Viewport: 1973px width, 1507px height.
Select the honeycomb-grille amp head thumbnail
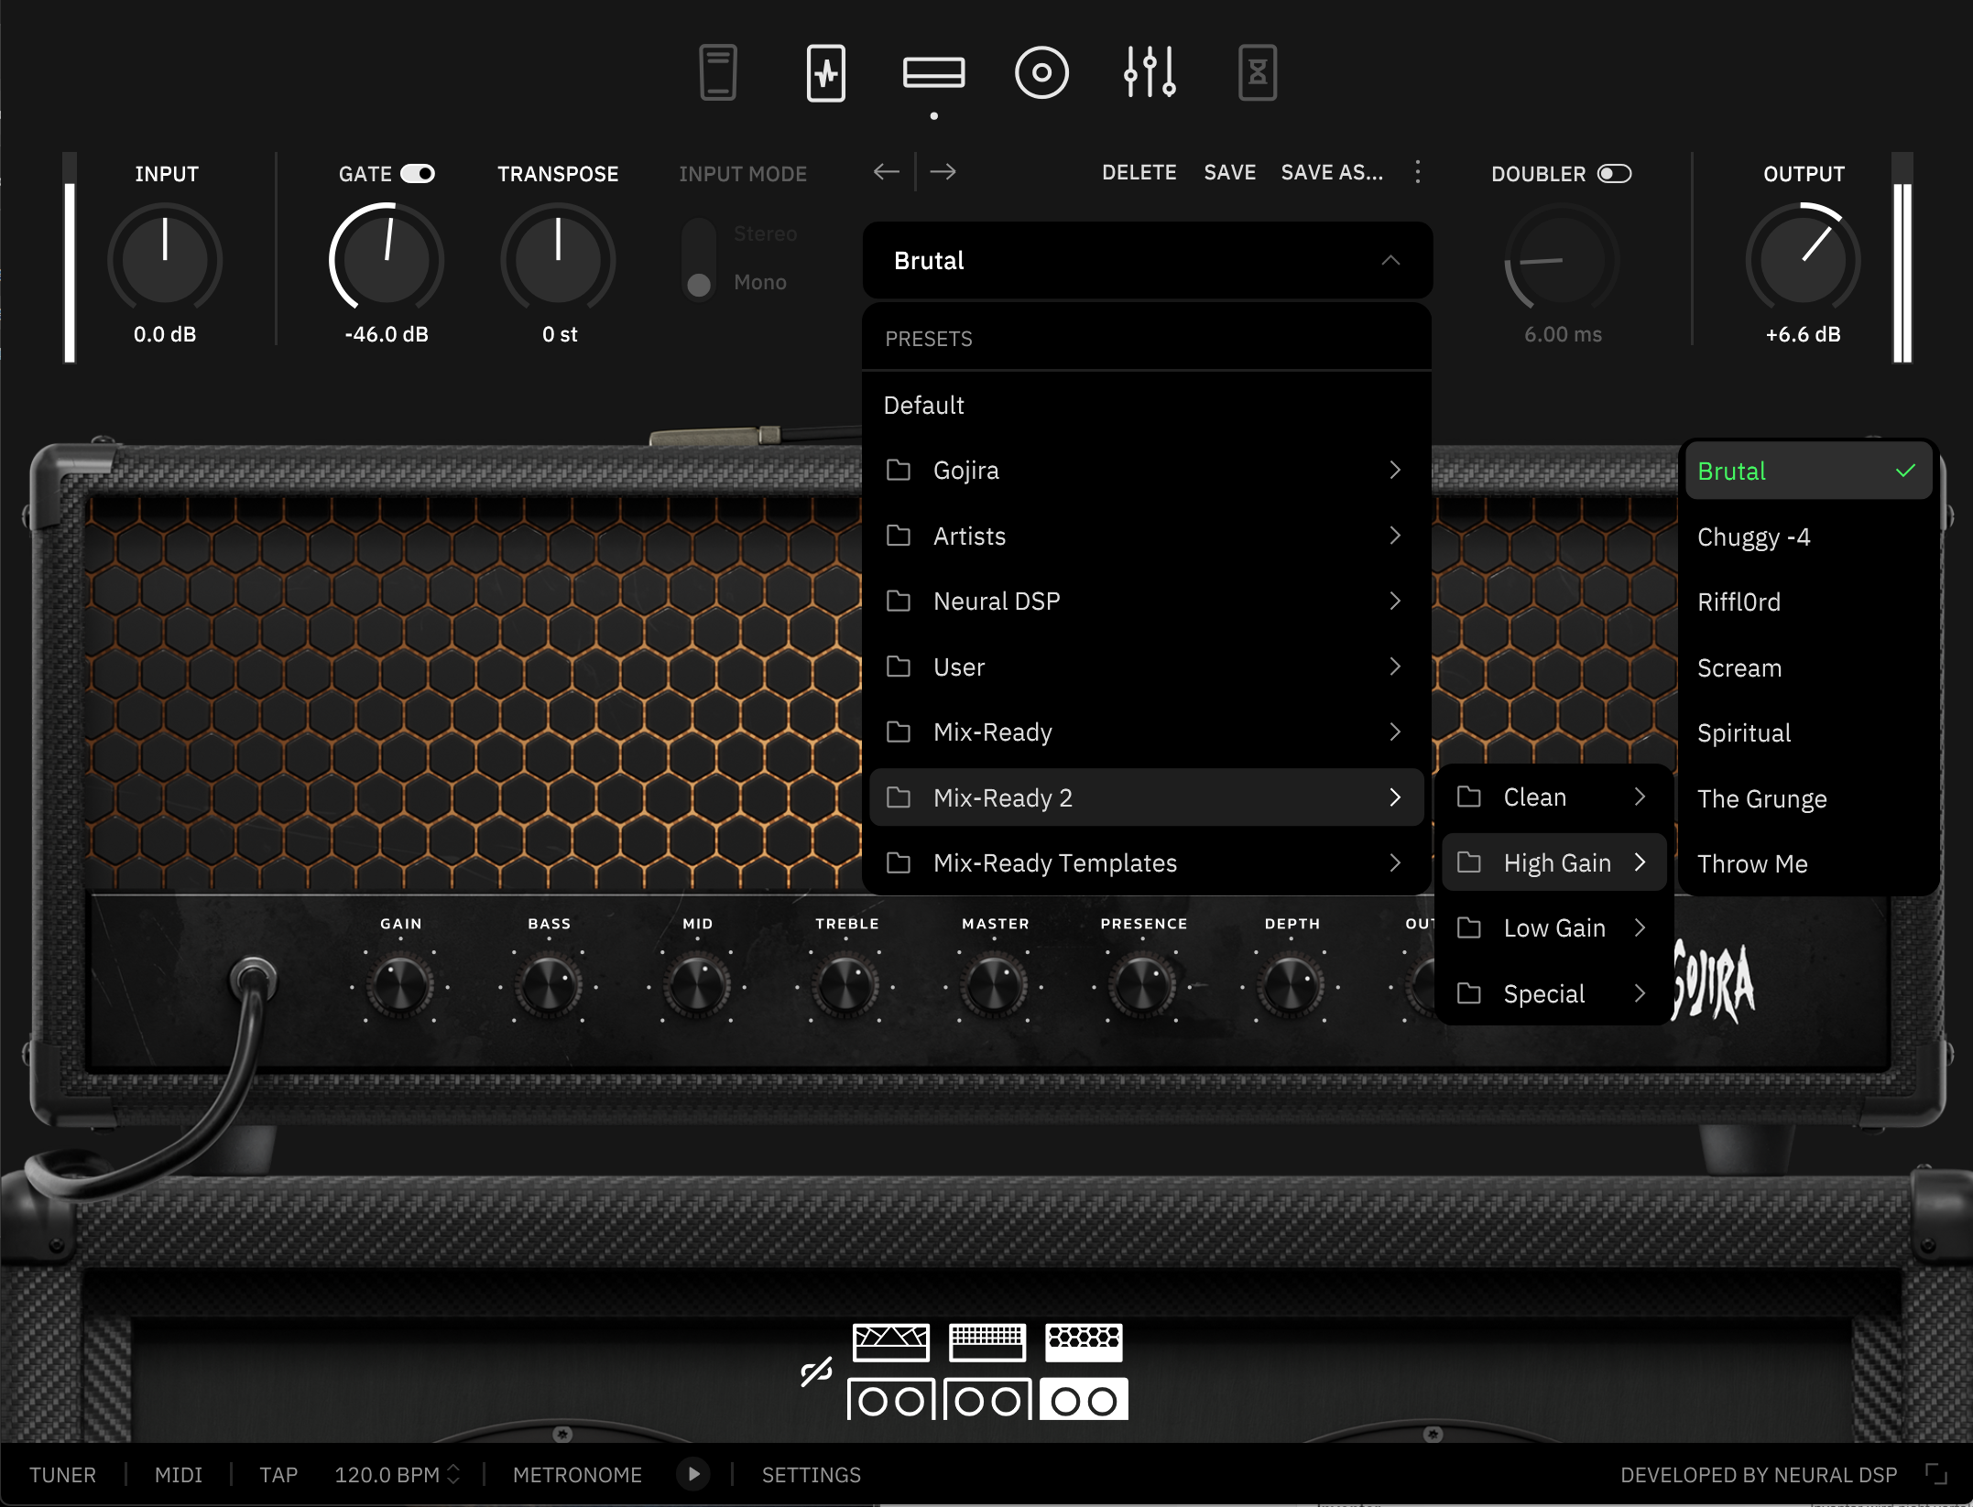1084,1341
